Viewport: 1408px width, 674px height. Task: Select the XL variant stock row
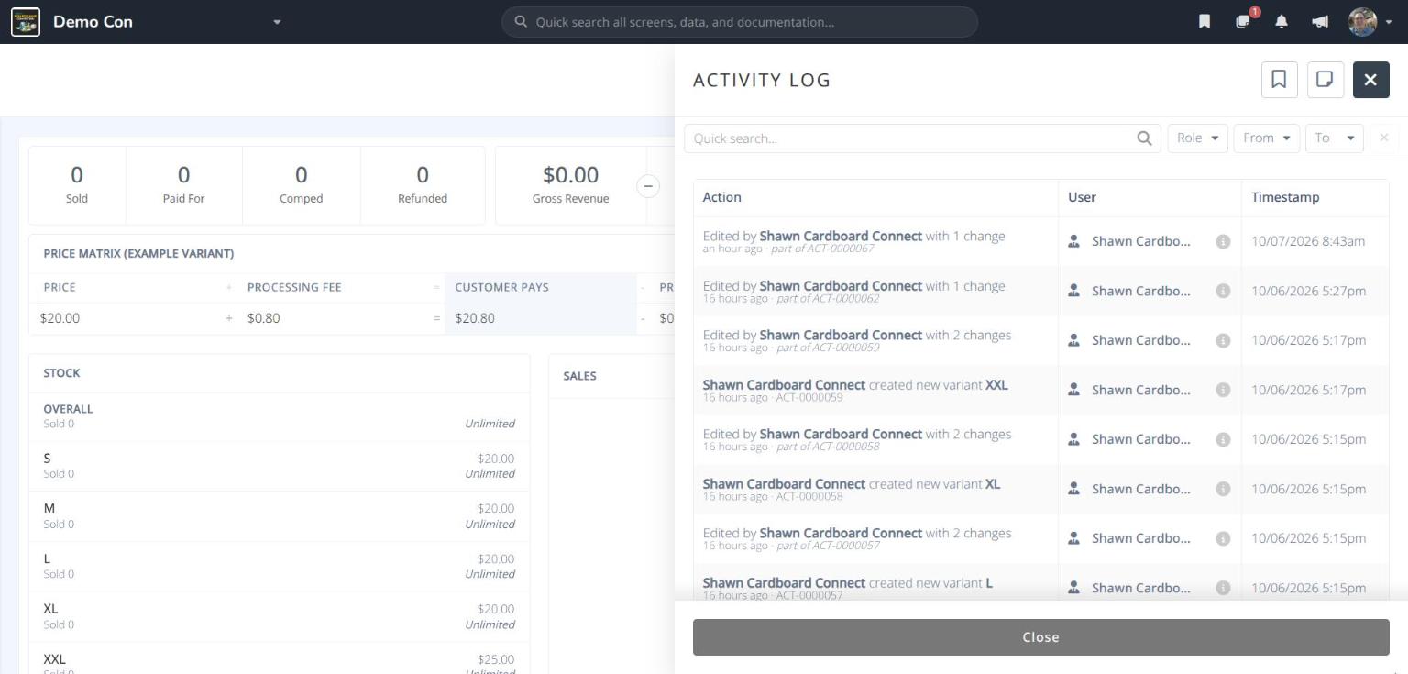pyautogui.click(x=279, y=616)
